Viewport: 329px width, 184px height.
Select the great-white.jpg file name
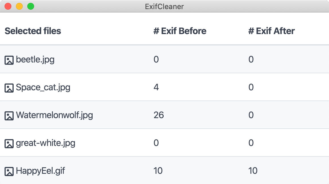[46, 143]
